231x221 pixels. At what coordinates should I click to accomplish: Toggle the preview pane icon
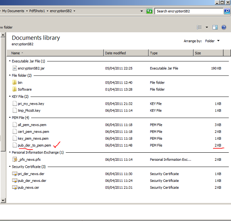click(x=215, y=27)
